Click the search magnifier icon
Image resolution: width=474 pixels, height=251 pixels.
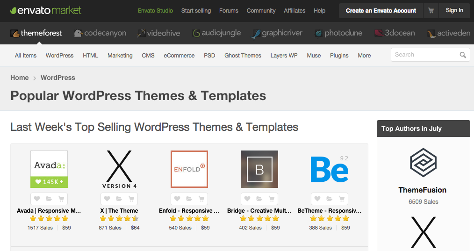point(463,55)
